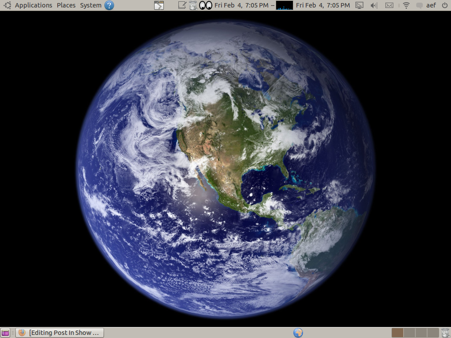Switch to the first workspace
The width and height of the screenshot is (451, 338).
point(397,333)
